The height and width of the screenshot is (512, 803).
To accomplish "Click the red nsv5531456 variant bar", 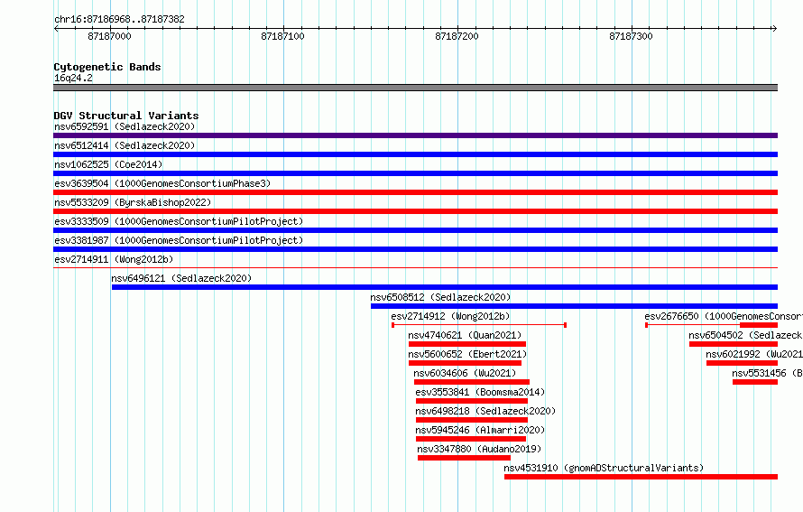I will click(755, 382).
